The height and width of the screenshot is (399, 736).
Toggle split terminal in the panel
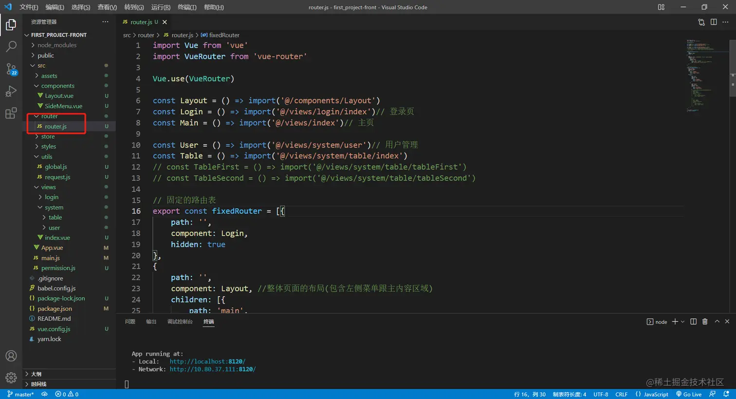tap(694, 322)
